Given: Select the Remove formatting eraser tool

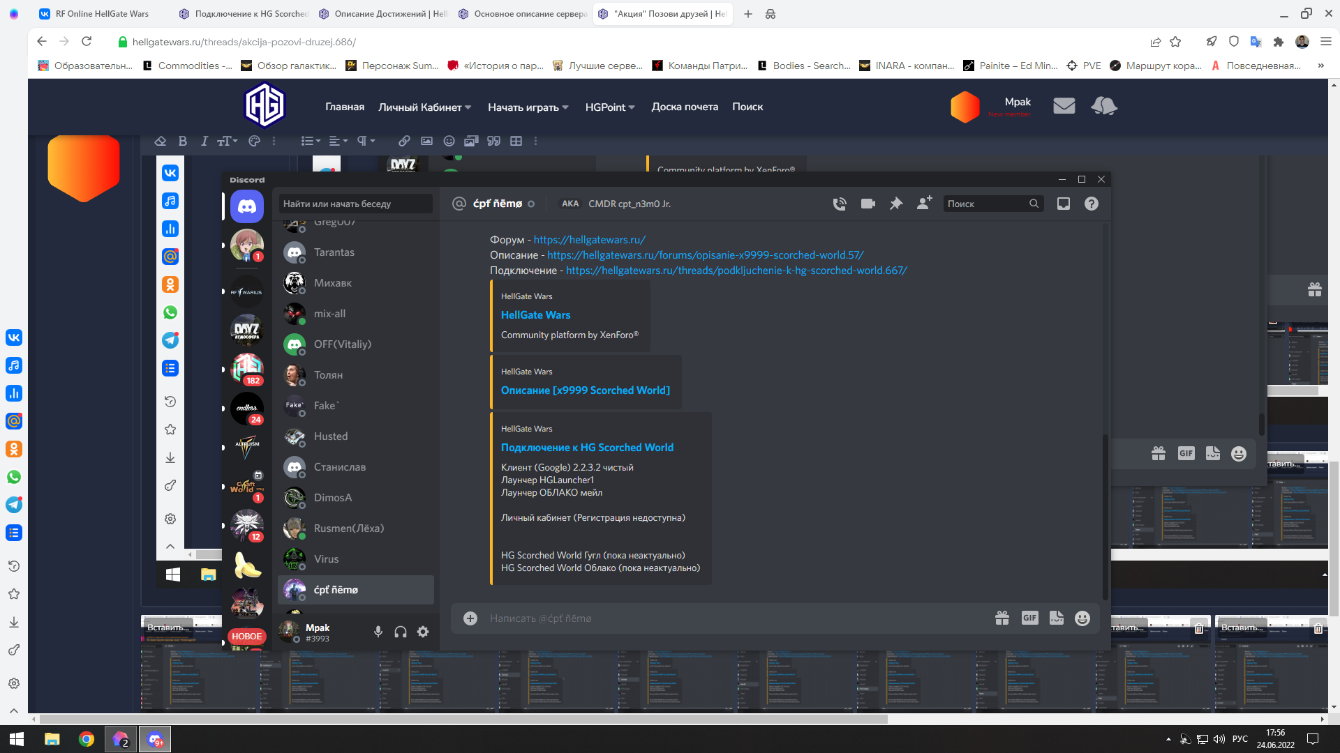Looking at the screenshot, I should click(161, 141).
